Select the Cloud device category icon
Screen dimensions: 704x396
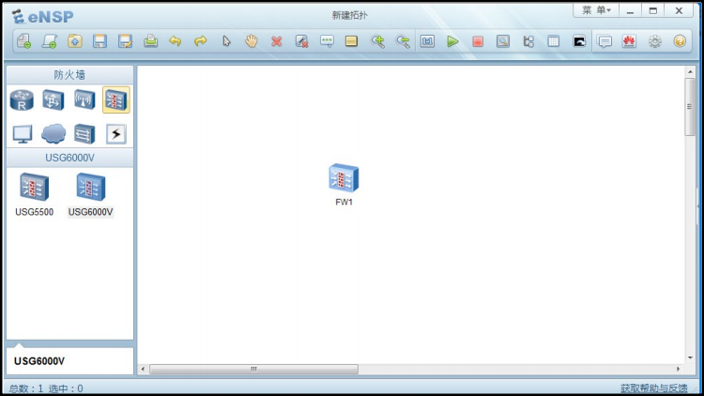(54, 134)
